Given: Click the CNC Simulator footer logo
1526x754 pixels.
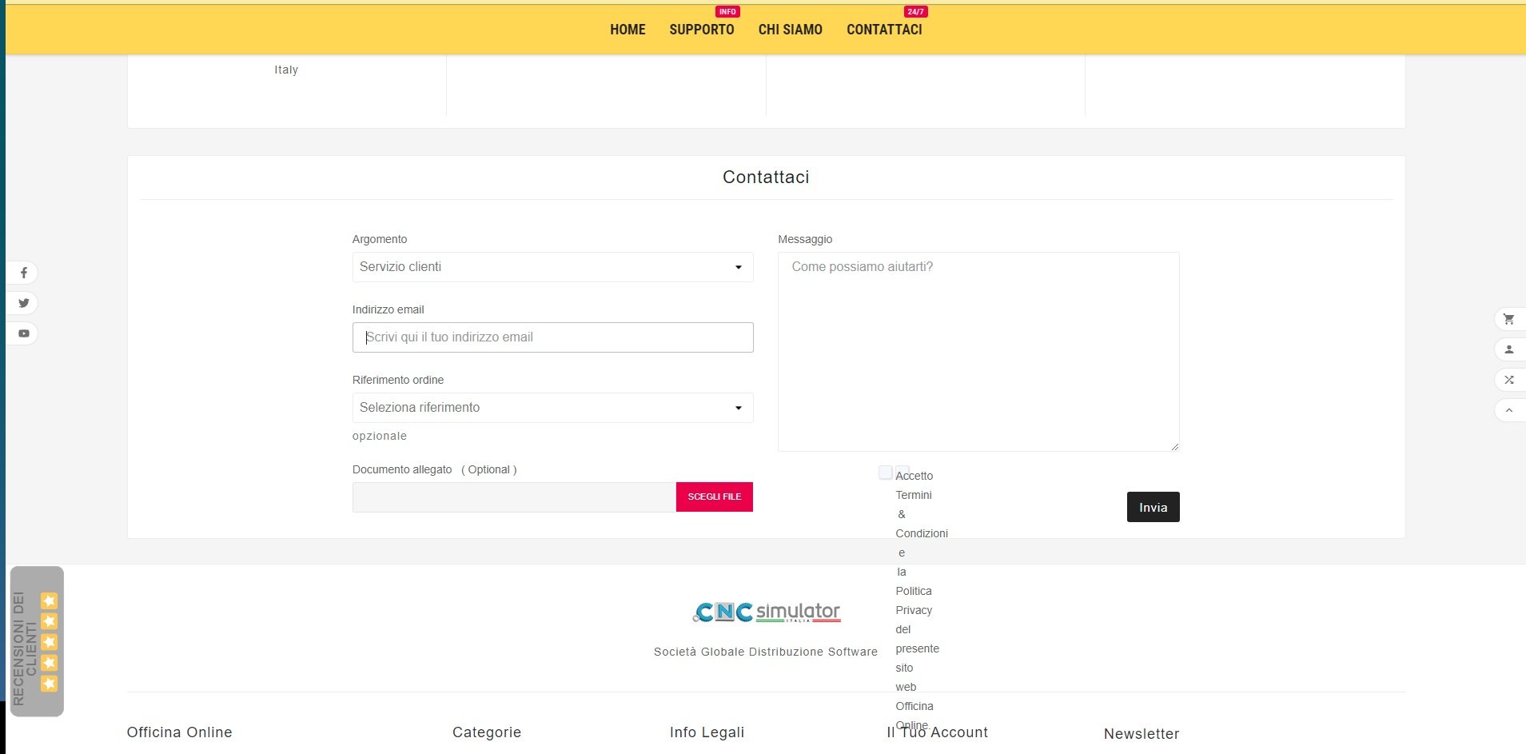Looking at the screenshot, I should click(x=766, y=612).
